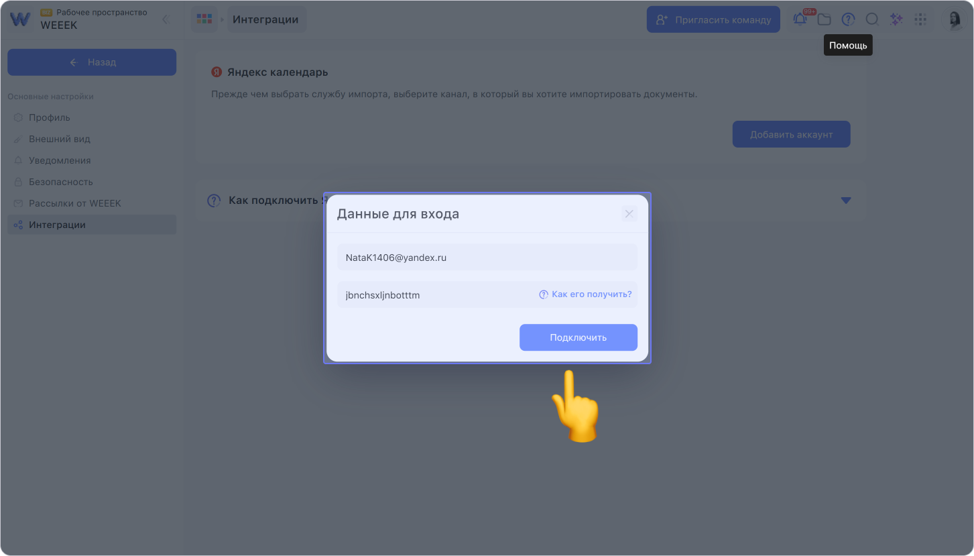Viewport: 974px width, 556px height.
Task: Go to Уведомления settings
Action: click(59, 160)
